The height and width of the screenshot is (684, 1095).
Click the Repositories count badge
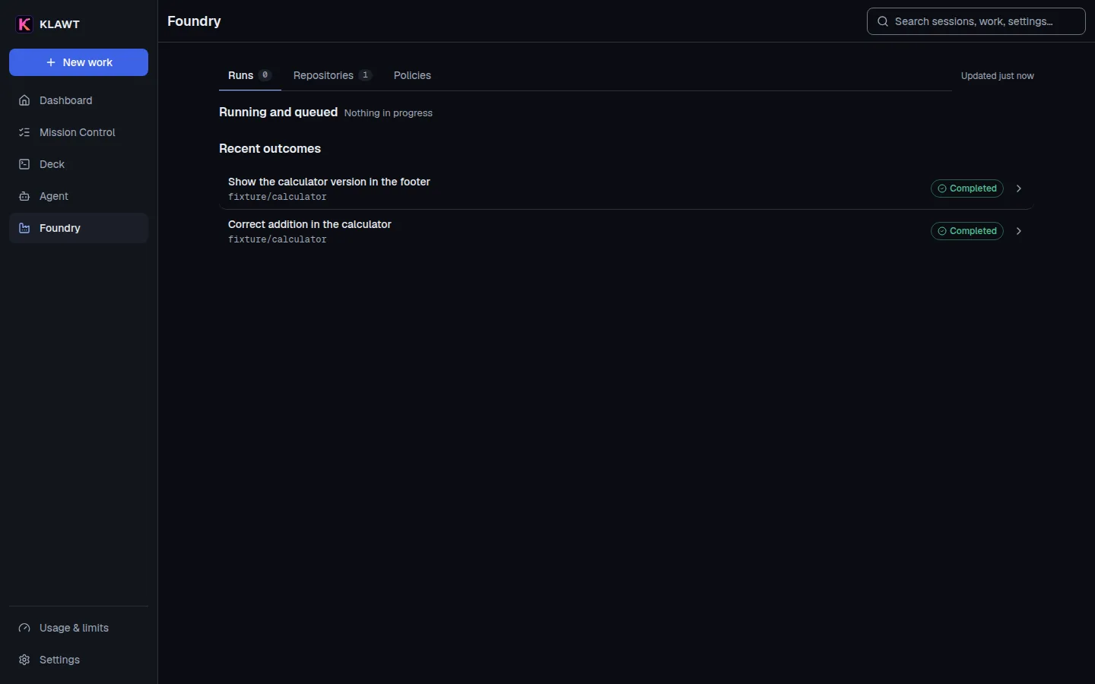365,75
